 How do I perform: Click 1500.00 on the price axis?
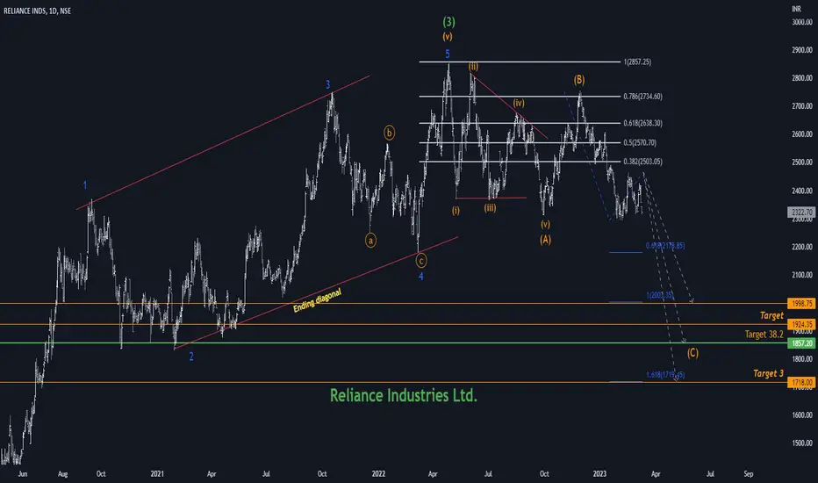[802, 443]
